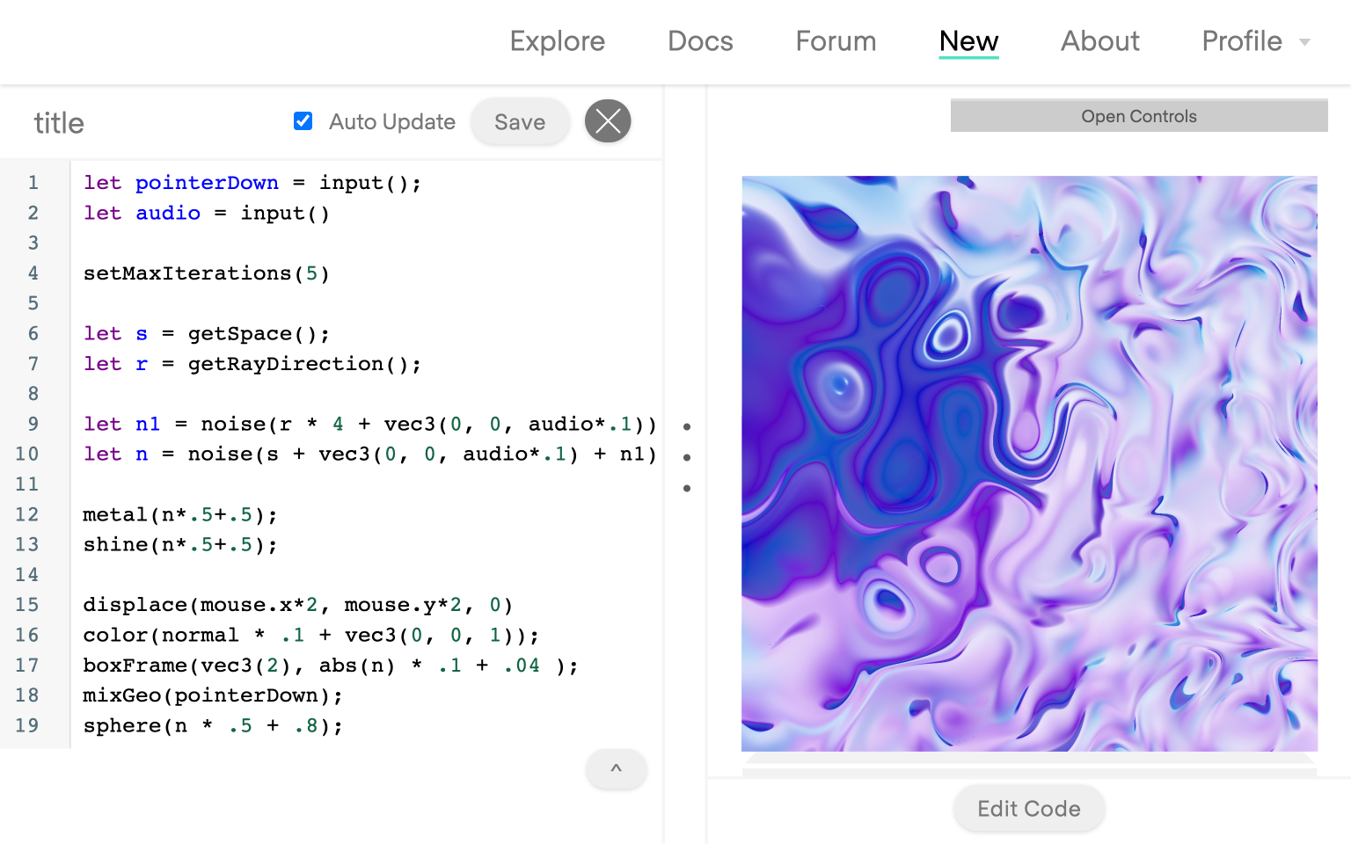Image resolution: width=1351 pixels, height=844 pixels.
Task: Collapse the code panel via the chevron icon
Action: (616, 769)
